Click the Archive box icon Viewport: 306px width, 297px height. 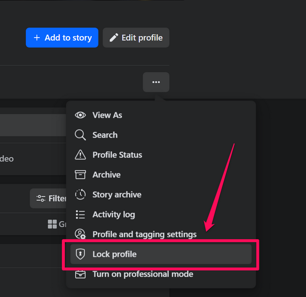pyautogui.click(x=80, y=175)
